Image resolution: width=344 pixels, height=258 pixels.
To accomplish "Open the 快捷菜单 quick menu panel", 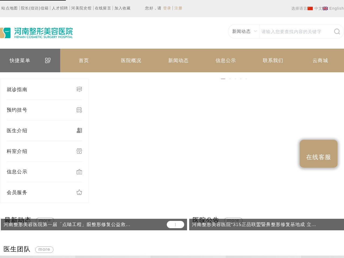I will pyautogui.click(x=20, y=60).
